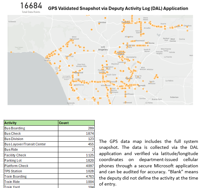Click the GPS data map description paragraph
This screenshot has height=188, width=206.
pyautogui.click(x=148, y=163)
